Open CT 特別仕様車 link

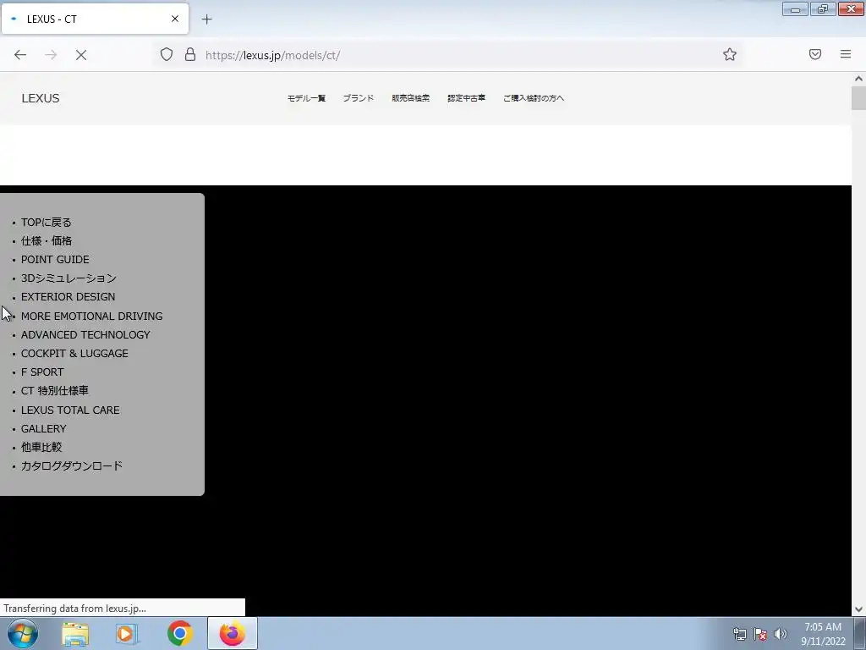click(55, 391)
